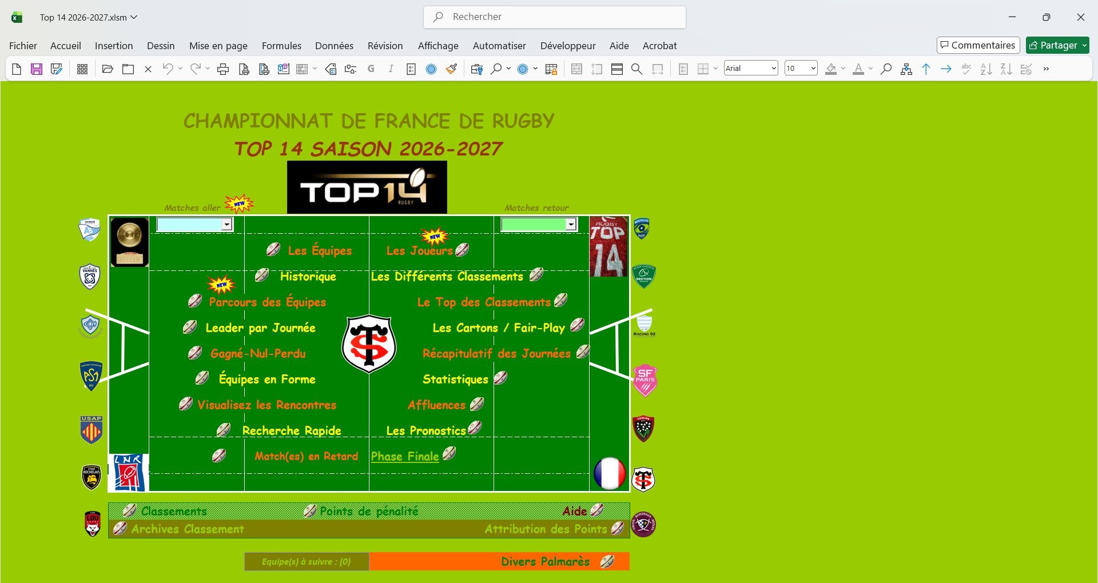Click the Bold G formatting icon

coord(371,69)
